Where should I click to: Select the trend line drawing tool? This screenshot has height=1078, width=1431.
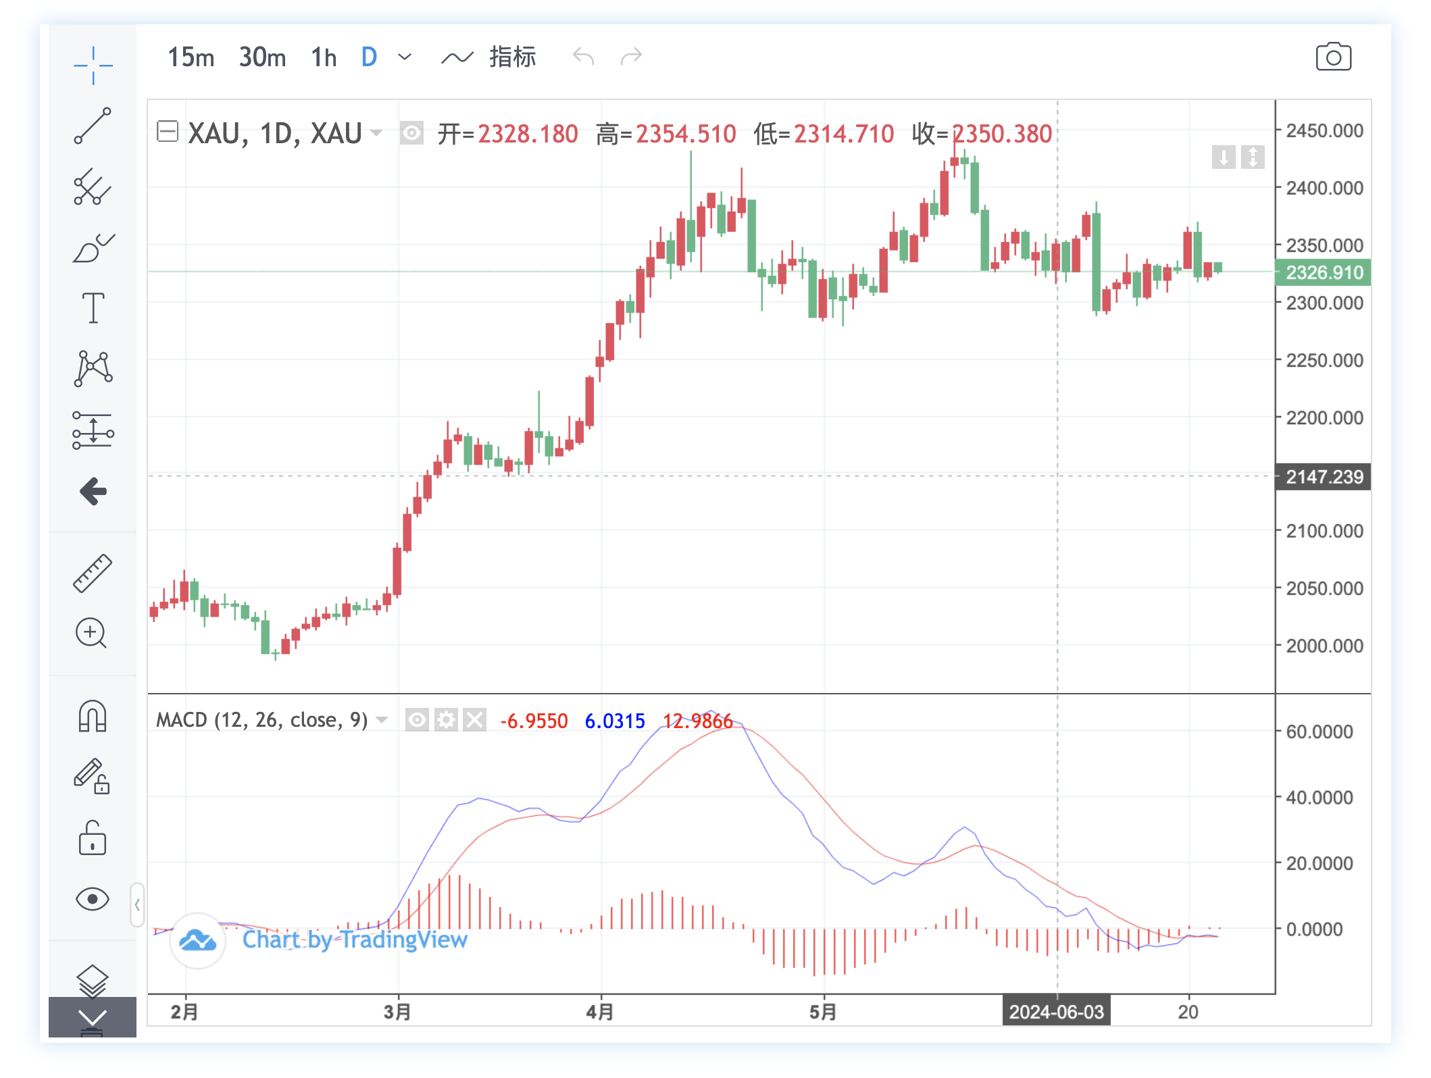click(93, 126)
